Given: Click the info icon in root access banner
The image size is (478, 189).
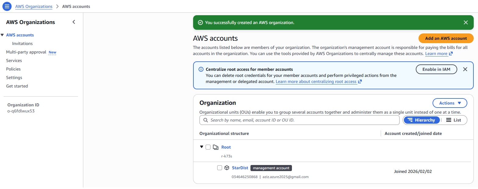Looking at the screenshot, I should click(x=201, y=69).
